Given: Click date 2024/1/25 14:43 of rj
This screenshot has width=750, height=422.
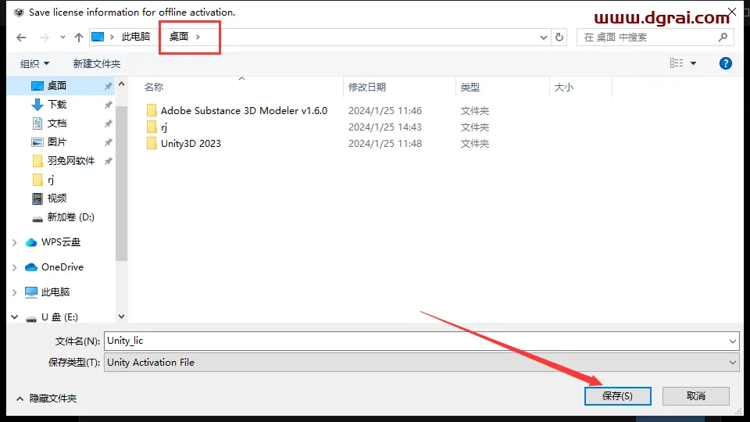Looking at the screenshot, I should [x=385, y=127].
